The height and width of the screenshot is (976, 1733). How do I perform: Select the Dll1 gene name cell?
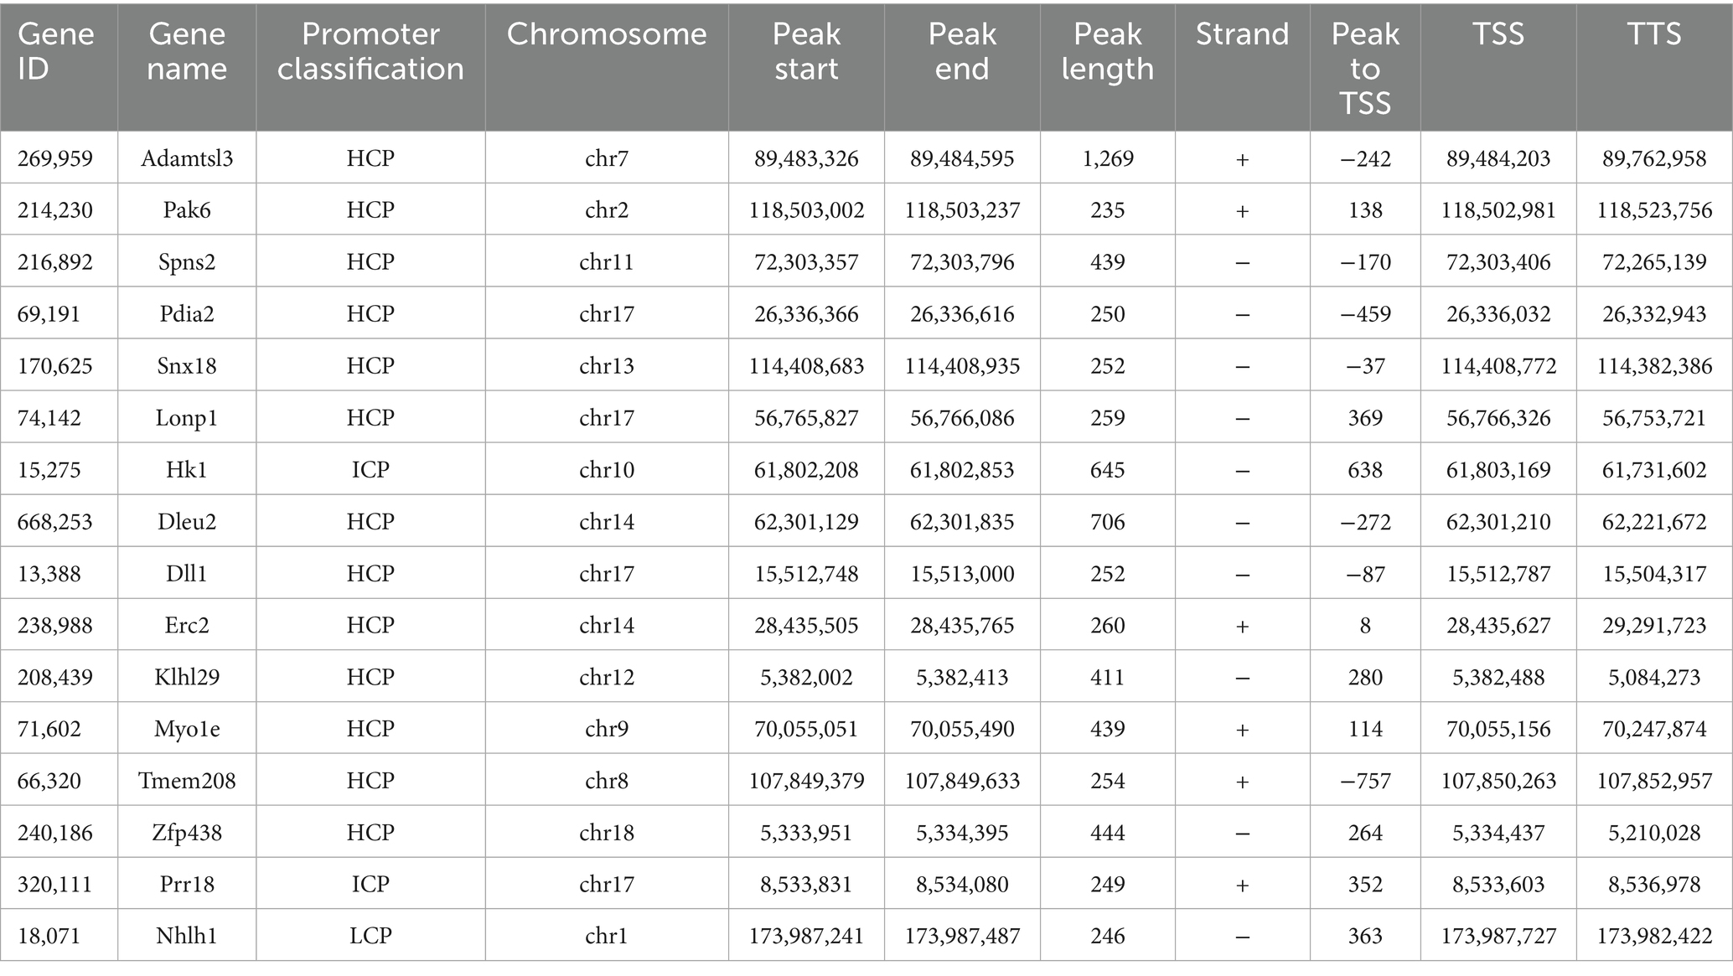point(187,574)
